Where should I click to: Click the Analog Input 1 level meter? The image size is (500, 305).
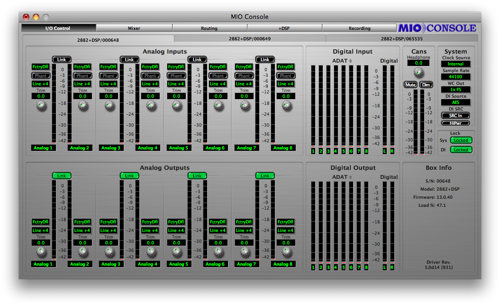54,104
